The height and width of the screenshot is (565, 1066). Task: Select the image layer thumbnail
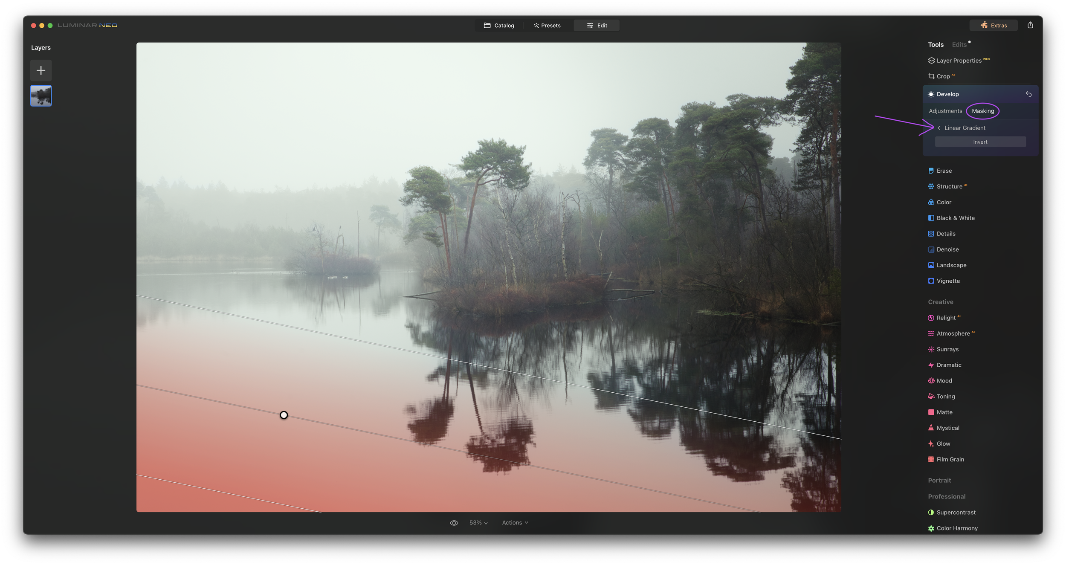(x=41, y=96)
